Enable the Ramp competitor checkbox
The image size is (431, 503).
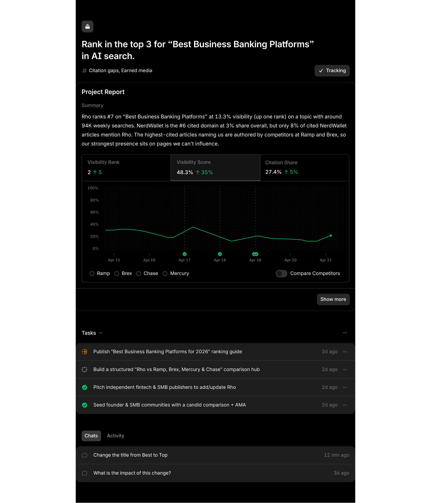click(x=92, y=273)
